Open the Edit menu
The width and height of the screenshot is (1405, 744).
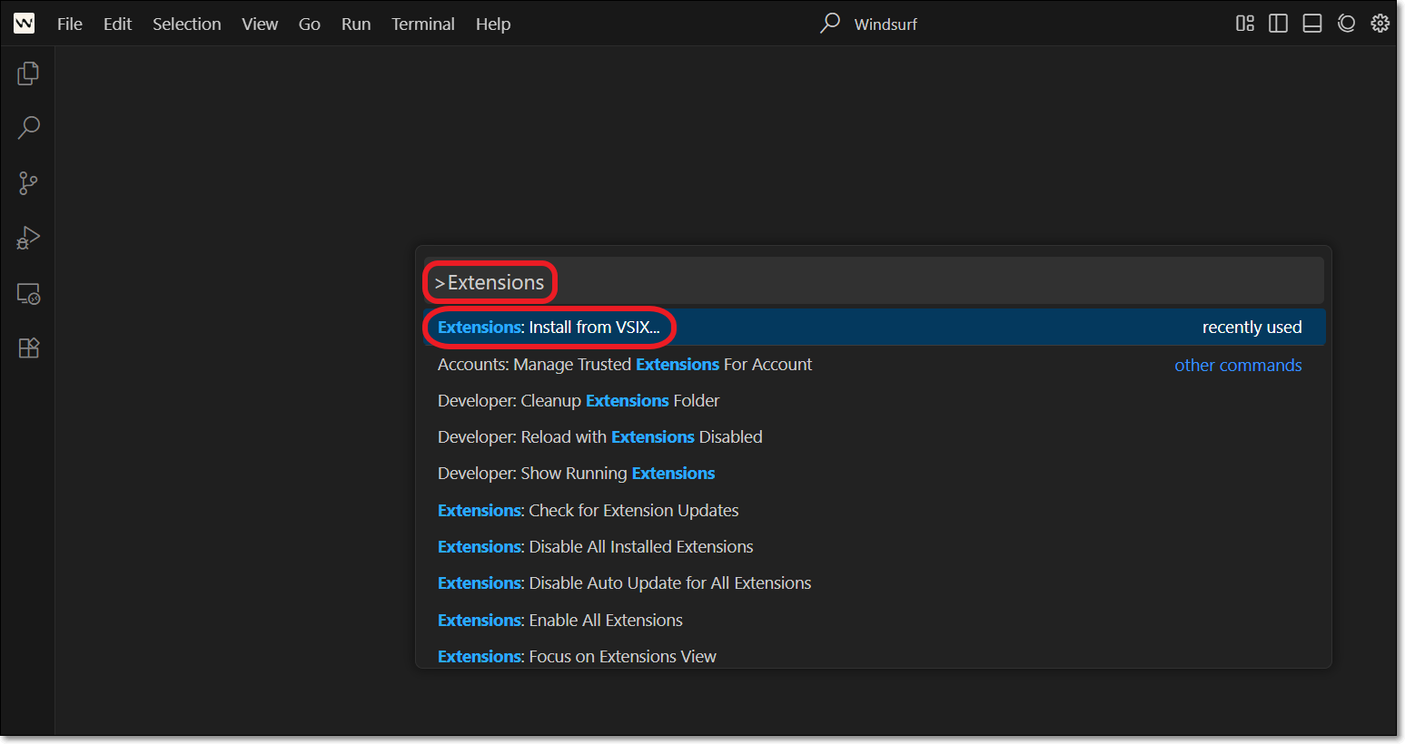tap(118, 24)
